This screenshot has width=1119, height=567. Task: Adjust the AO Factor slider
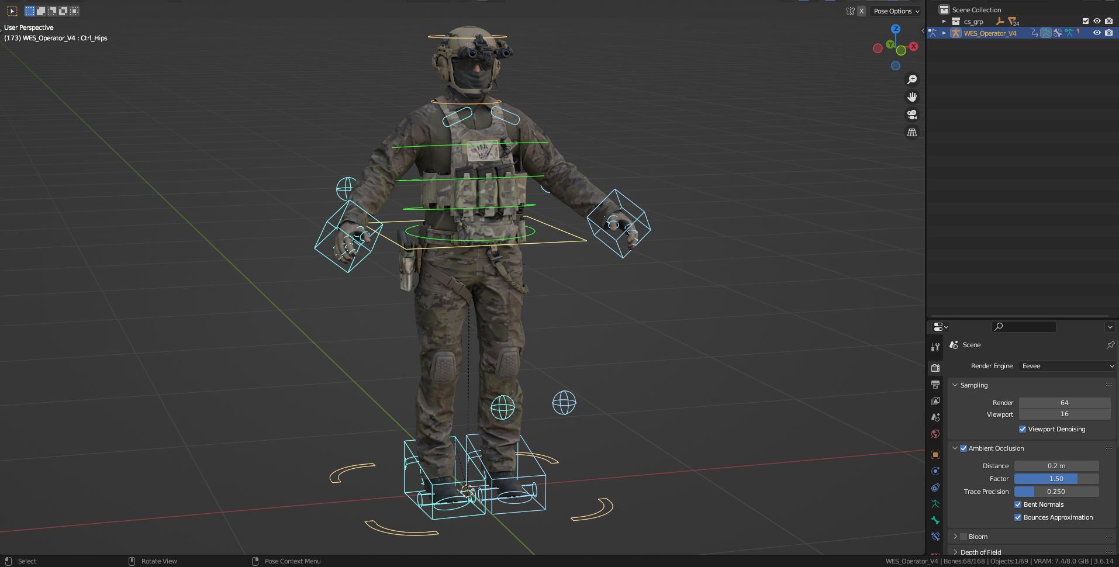point(1056,479)
